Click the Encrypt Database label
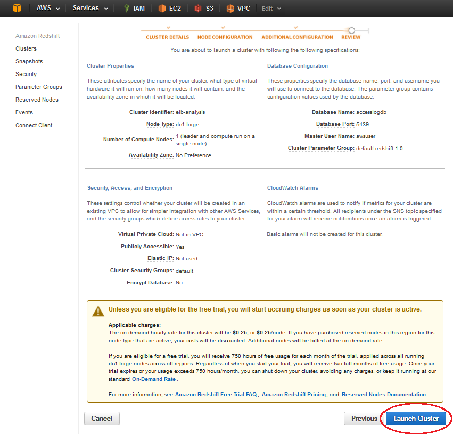The image size is (453, 434). pyautogui.click(x=150, y=282)
